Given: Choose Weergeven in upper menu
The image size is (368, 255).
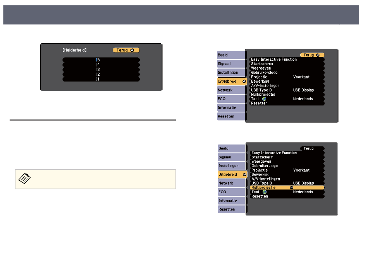Looking at the screenshot, I should click(287, 68).
